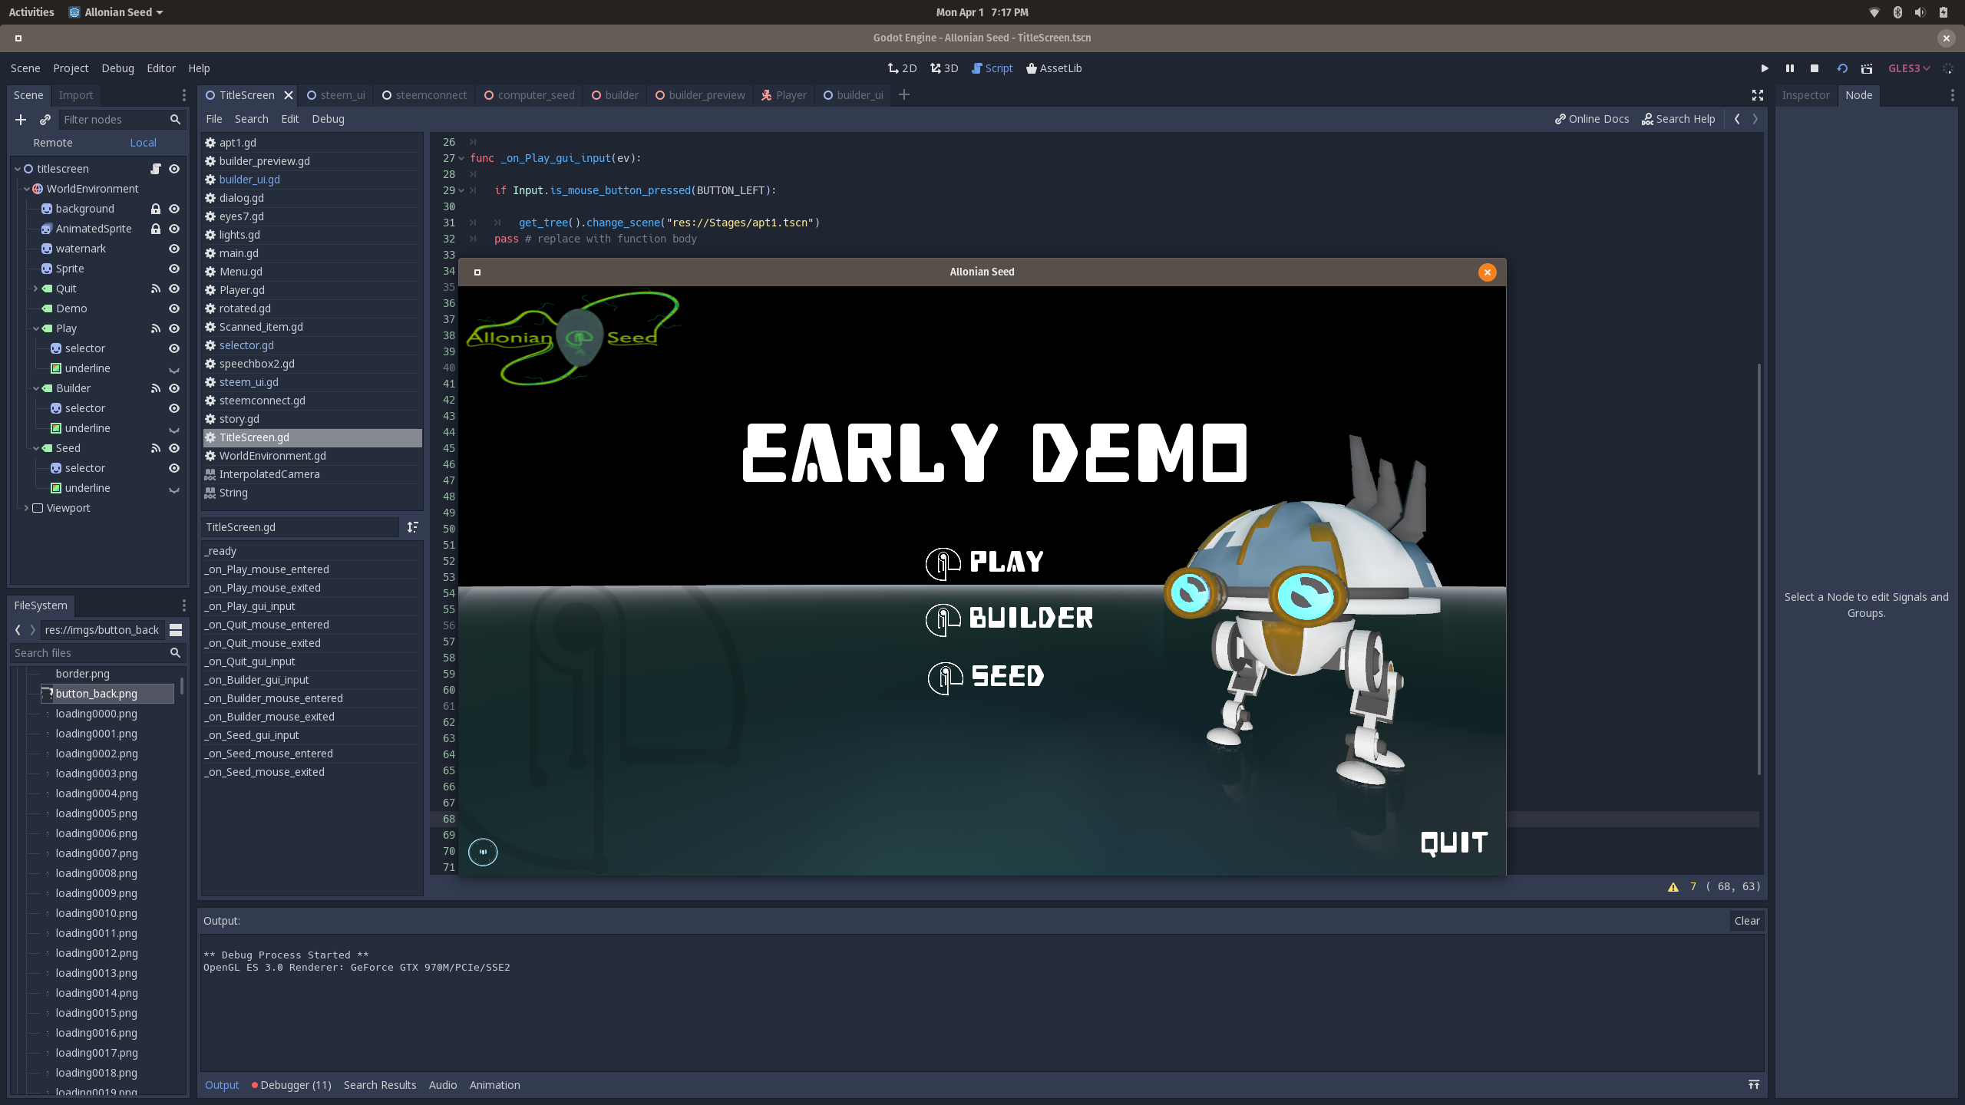1965x1105 pixels.
Task: Click the Stop running scene icon
Action: coord(1815,68)
